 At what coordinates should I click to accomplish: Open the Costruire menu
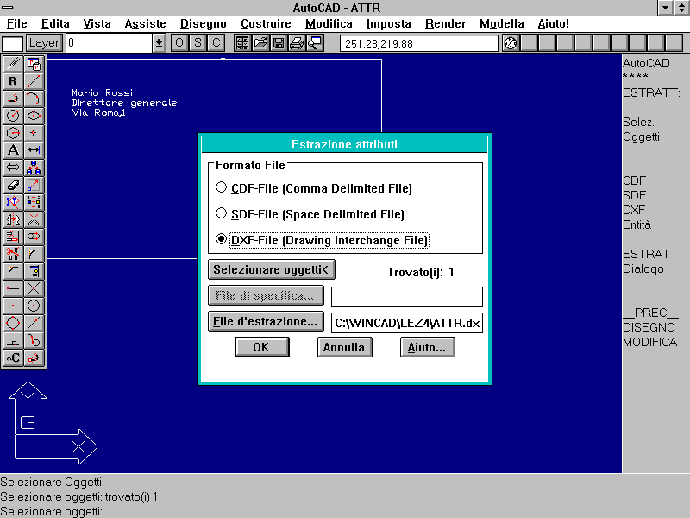point(266,24)
